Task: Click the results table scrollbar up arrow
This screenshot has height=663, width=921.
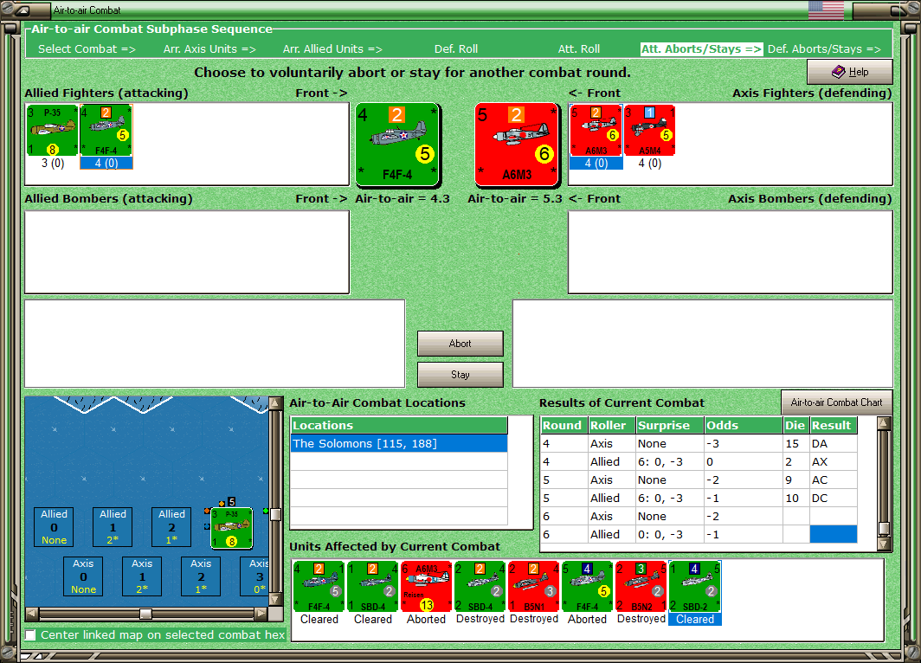Action: 884,423
